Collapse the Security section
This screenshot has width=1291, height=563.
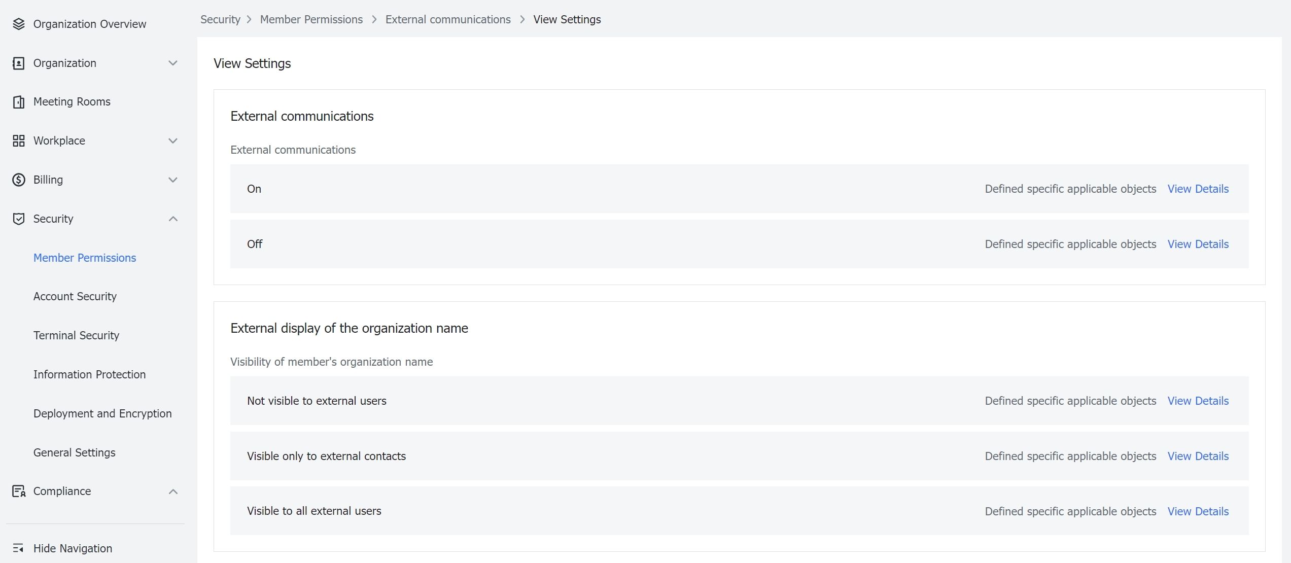173,219
